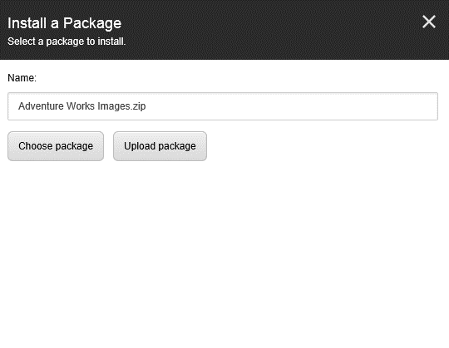Exit the package installer using the X

429,22
